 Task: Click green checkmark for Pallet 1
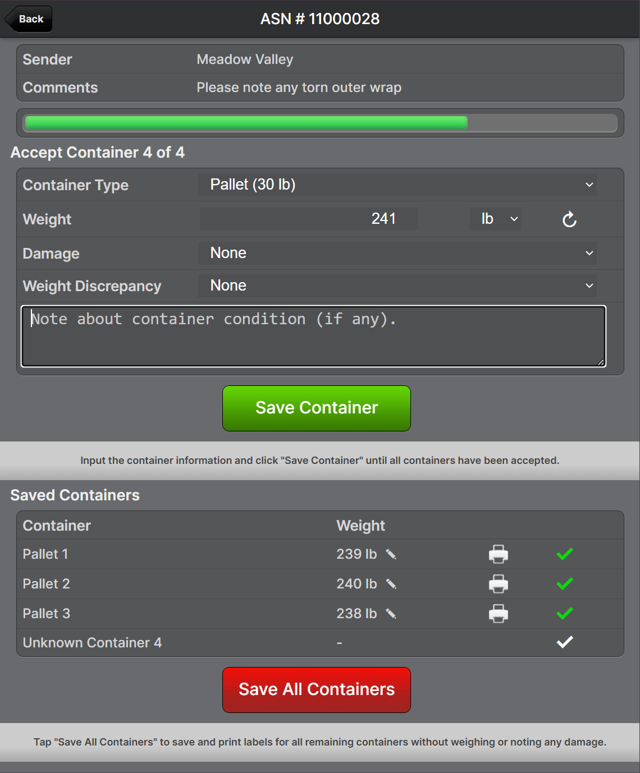click(x=564, y=554)
